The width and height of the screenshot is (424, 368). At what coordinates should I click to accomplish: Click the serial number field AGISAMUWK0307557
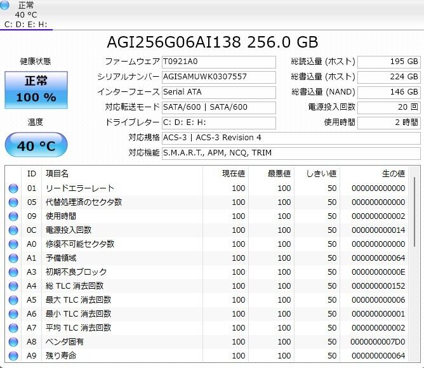coord(218,77)
